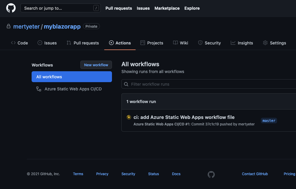Switch to the repository Issues tab
Viewport: 296px width, 189px height.
coord(47,43)
